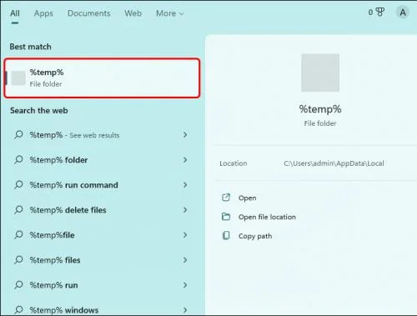Click search icon beside '%temp% folder'
Viewport: 417px width, 316px height.
(x=18, y=160)
